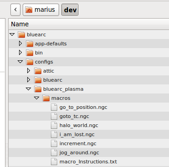Click the goto_tc.ngc file icon
Viewport: 169px width, 167px height.
54,116
